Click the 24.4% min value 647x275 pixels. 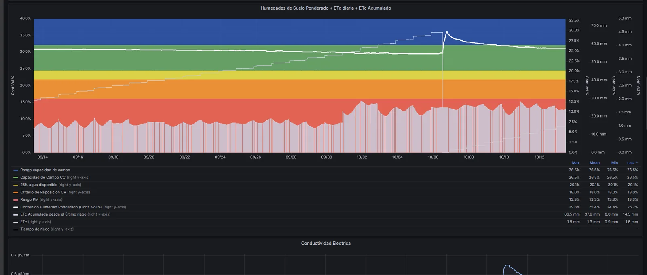(613, 207)
